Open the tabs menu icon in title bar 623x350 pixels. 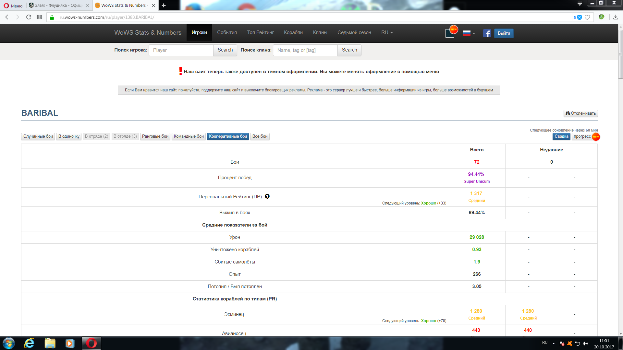point(580,4)
